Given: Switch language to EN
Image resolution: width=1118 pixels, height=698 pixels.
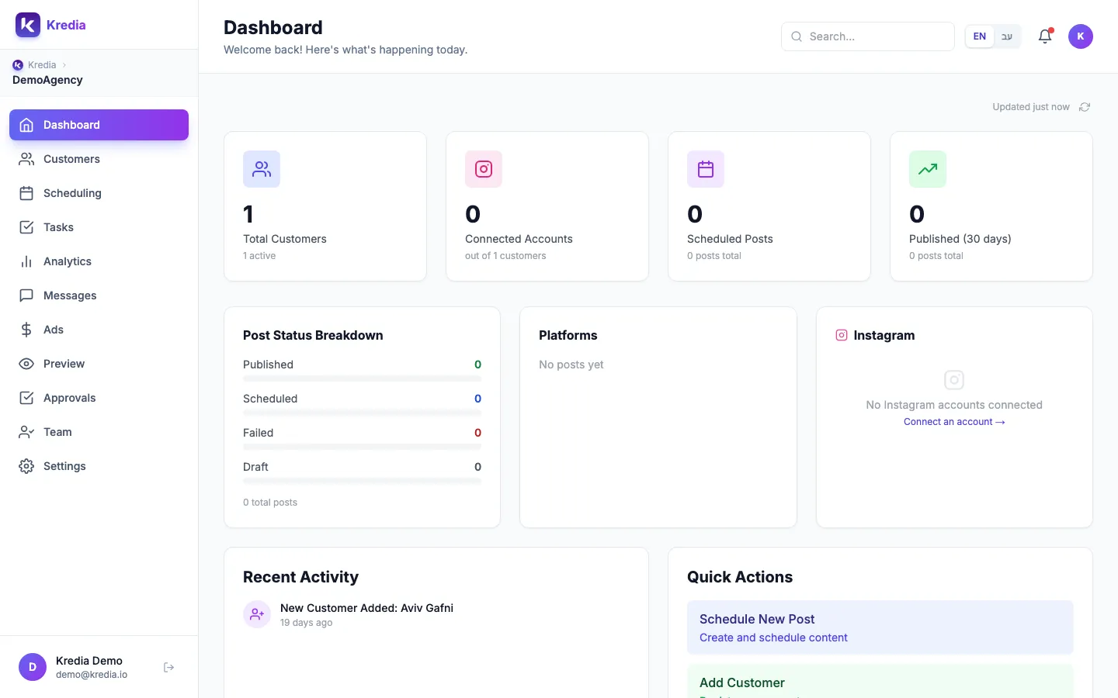Looking at the screenshot, I should pyautogui.click(x=980, y=36).
